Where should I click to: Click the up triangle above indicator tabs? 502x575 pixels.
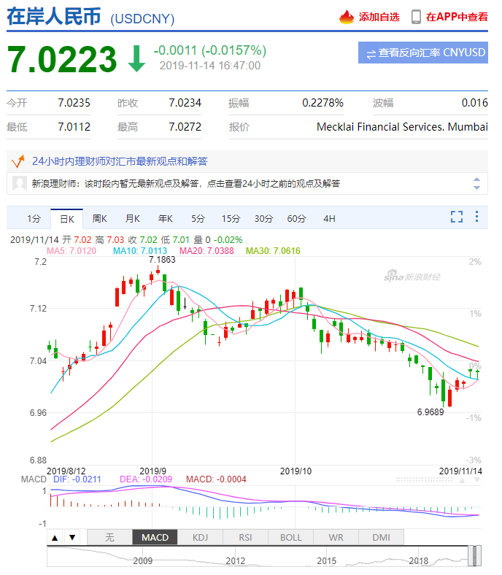click(55, 538)
